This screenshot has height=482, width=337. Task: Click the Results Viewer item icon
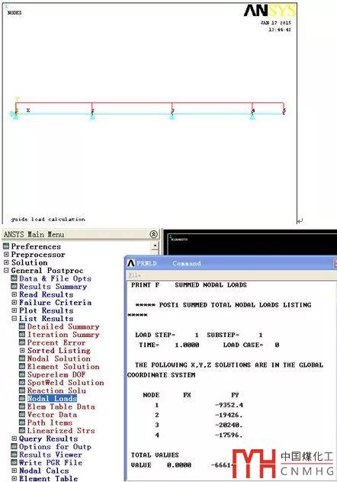(x=14, y=455)
